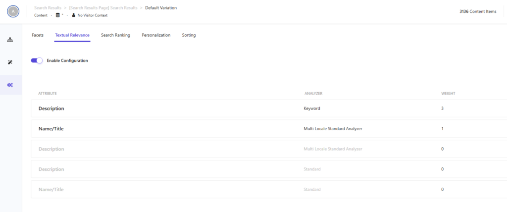Toggle the Enable Configuration switch
This screenshot has height=212, width=507.
click(37, 60)
